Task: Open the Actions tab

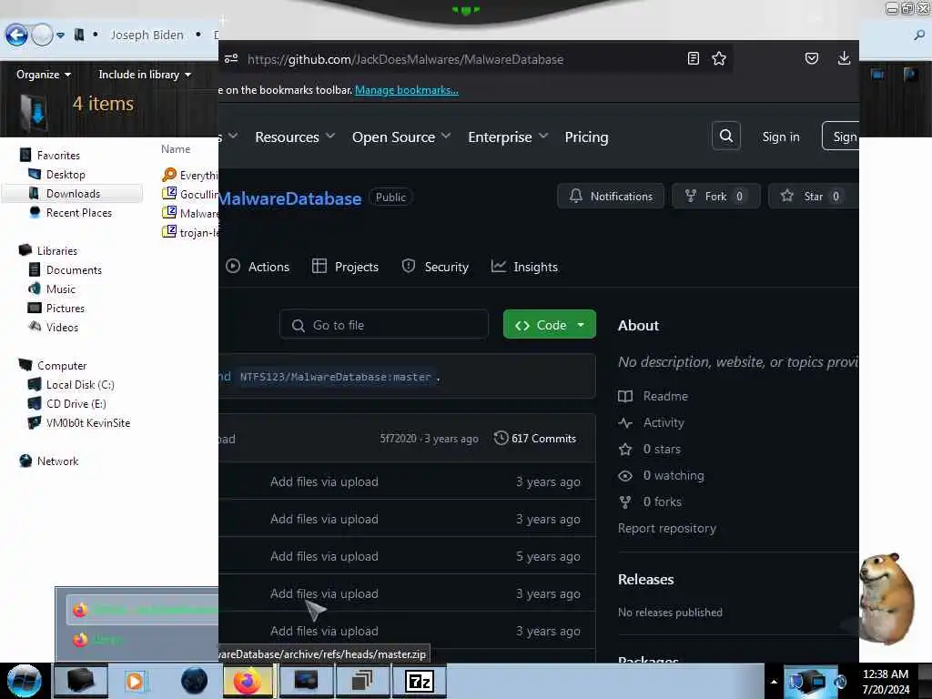Action: tap(258, 267)
